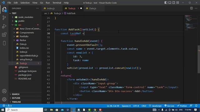Open index.css in the explorer tree
Viewport: 200px width, 112px height.
pos(24,48)
